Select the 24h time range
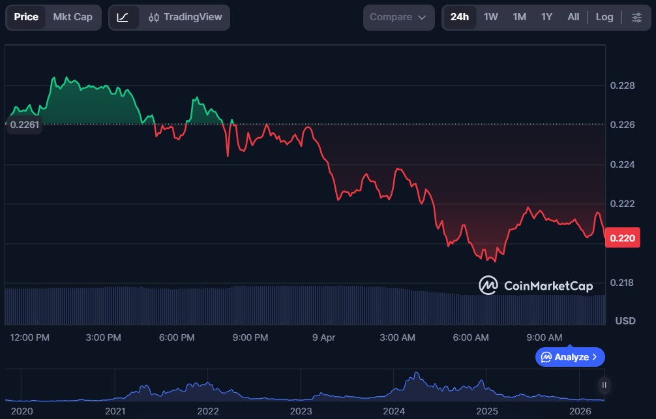 click(x=459, y=17)
